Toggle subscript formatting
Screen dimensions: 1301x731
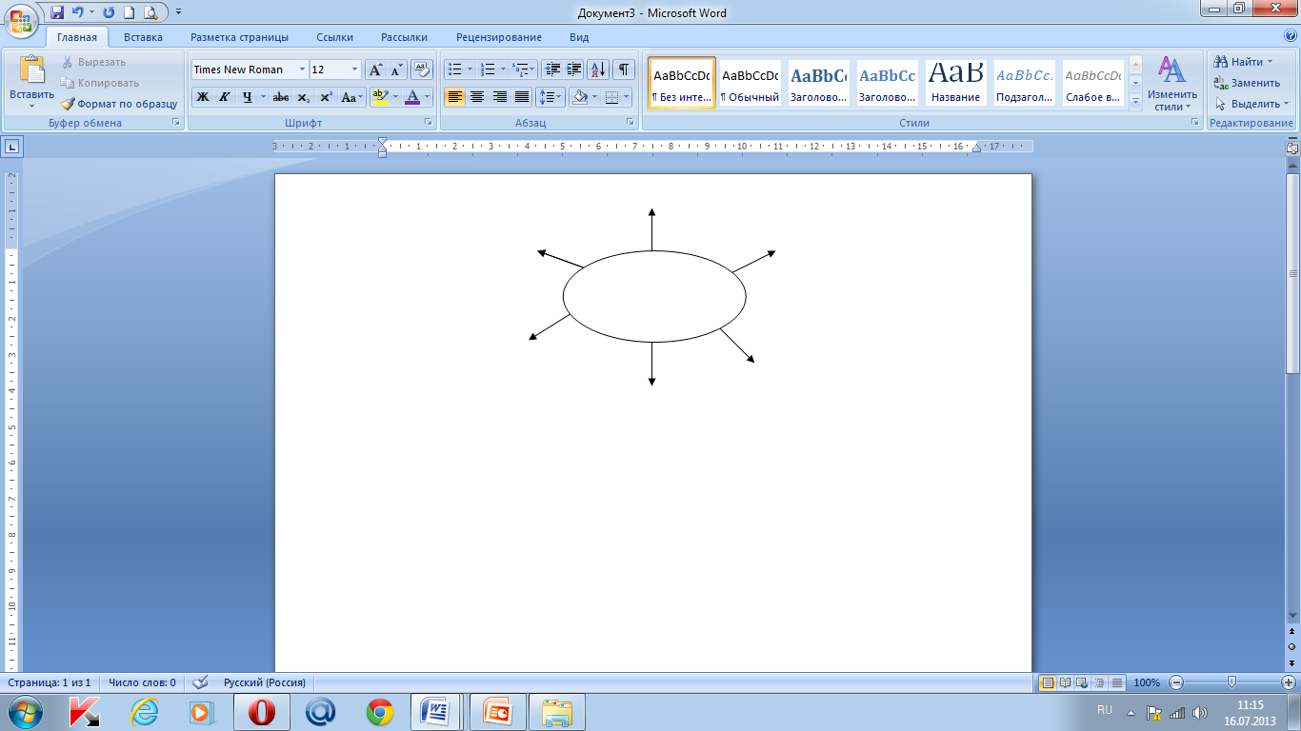click(x=303, y=97)
